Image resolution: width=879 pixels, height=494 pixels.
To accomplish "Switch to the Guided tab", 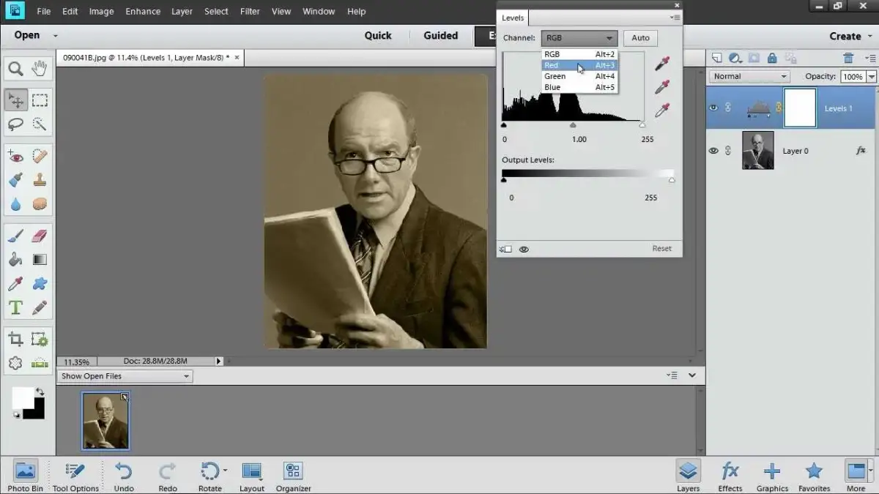I will pyautogui.click(x=439, y=35).
